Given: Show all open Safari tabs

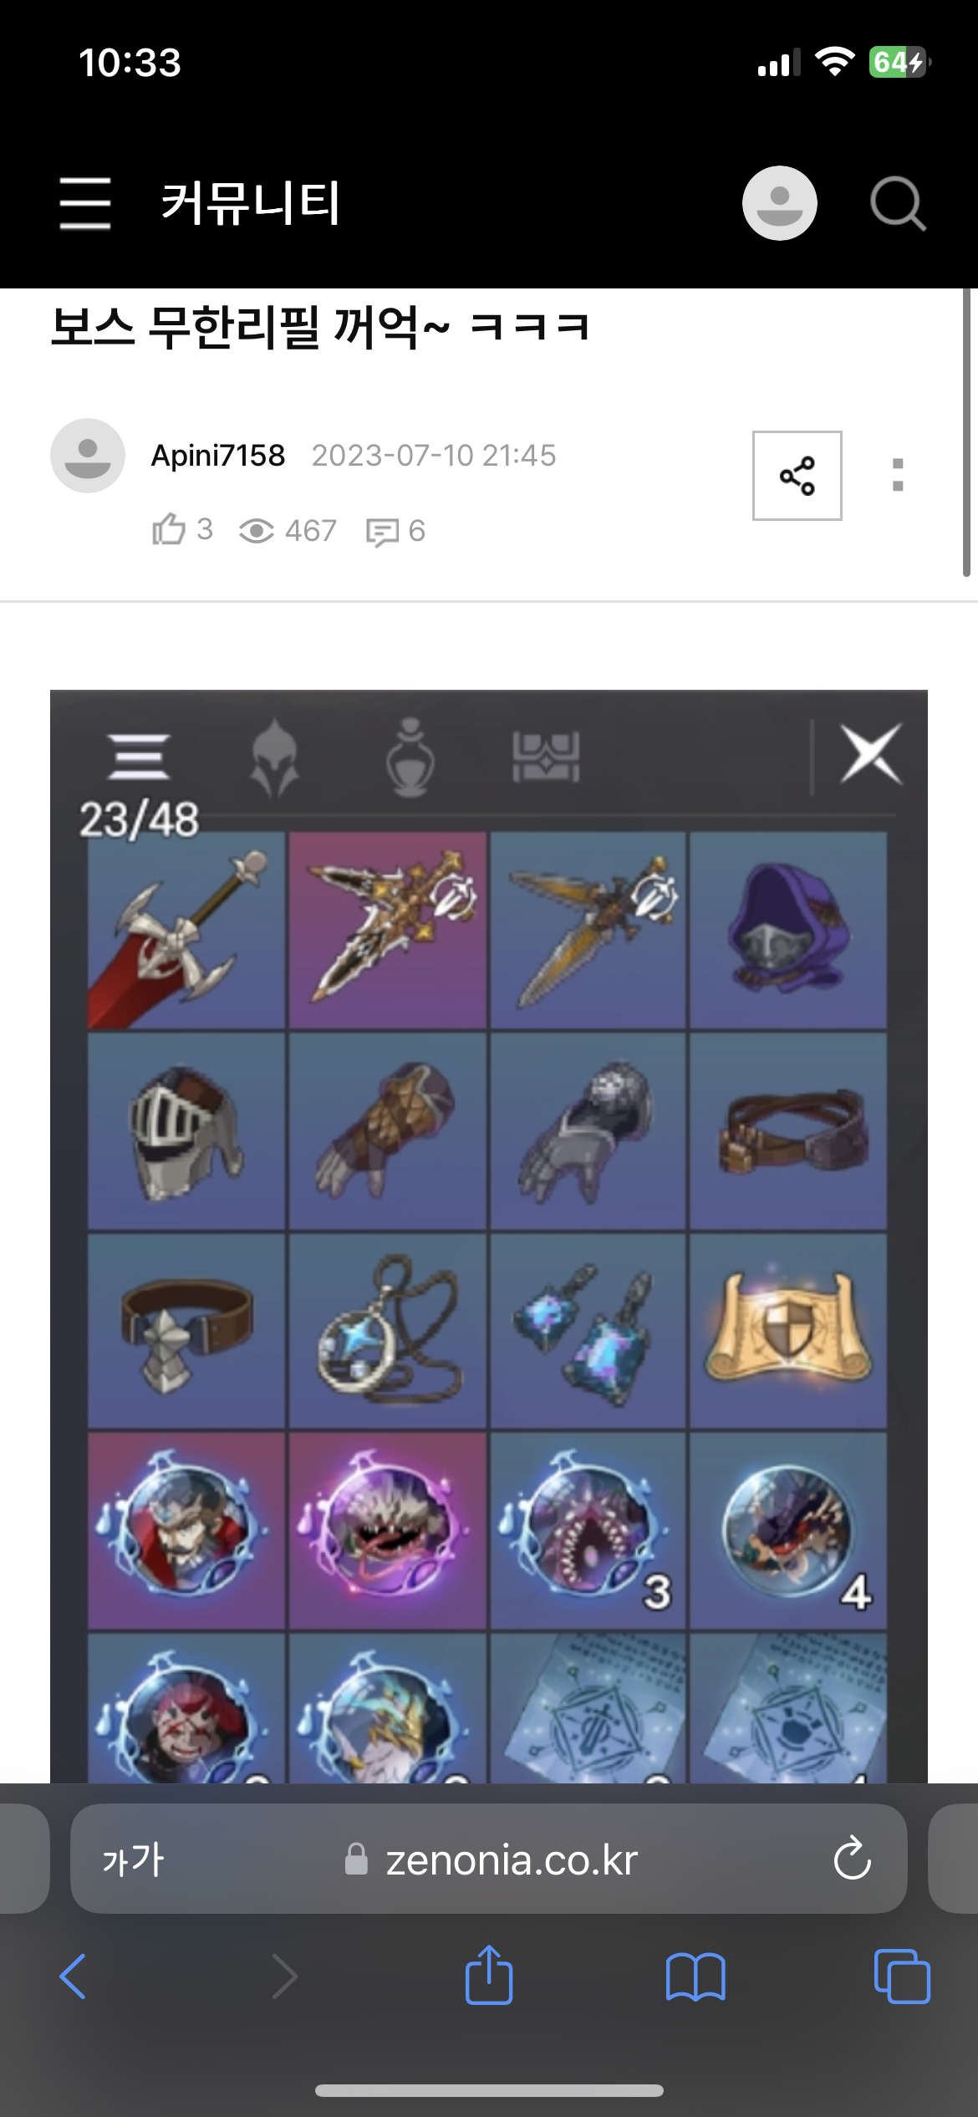Looking at the screenshot, I should coord(901,1977).
